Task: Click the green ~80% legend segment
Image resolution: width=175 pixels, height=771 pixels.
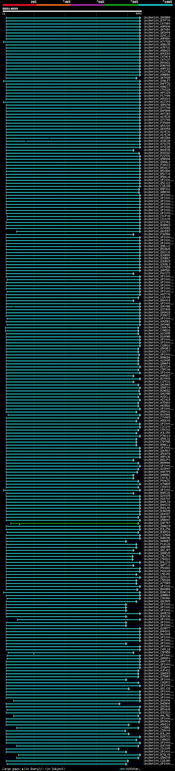Action: tap(121, 5)
